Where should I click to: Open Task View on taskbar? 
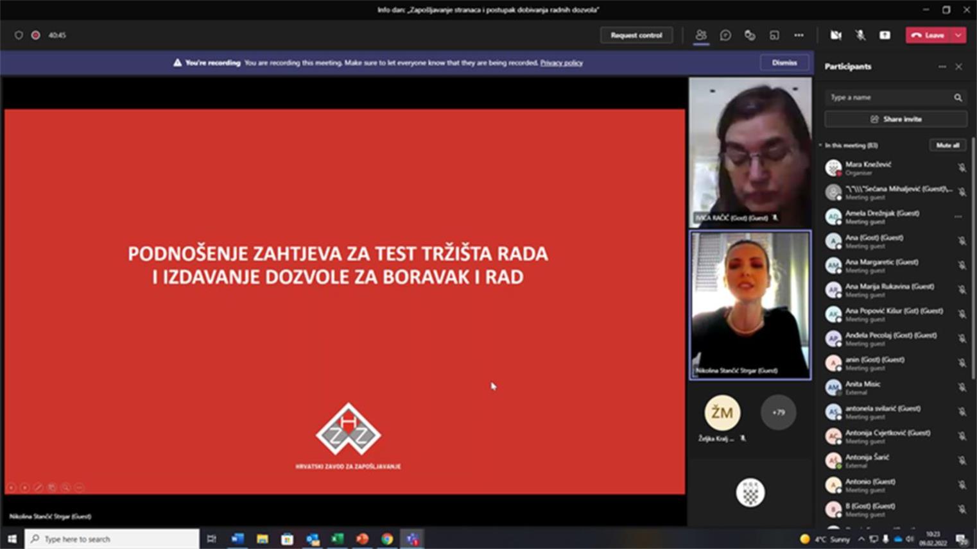(211, 539)
